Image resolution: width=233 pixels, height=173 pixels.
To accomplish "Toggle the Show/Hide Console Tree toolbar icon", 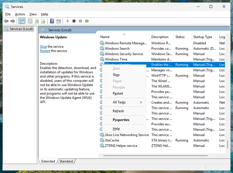I will coord(22,21).
